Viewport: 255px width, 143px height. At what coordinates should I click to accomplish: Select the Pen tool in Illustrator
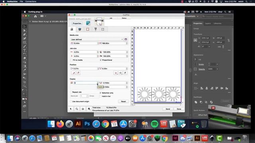pyautogui.click(x=24, y=35)
